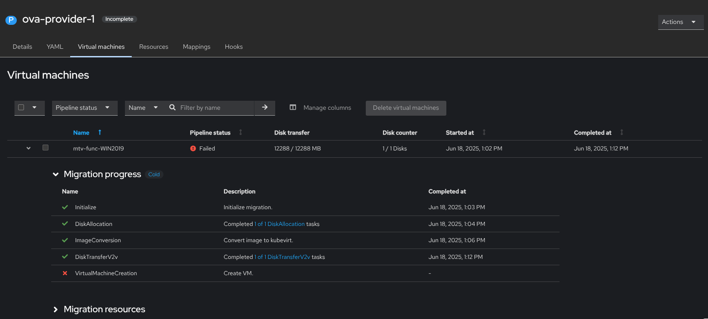The image size is (708, 319).
Task: Click the Name column sort arrow icon
Action: [100, 132]
